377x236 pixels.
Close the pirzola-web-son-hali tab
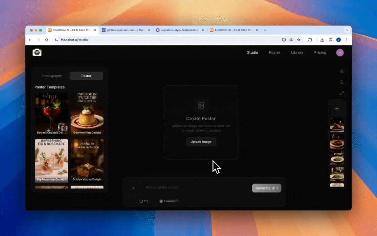coord(149,30)
